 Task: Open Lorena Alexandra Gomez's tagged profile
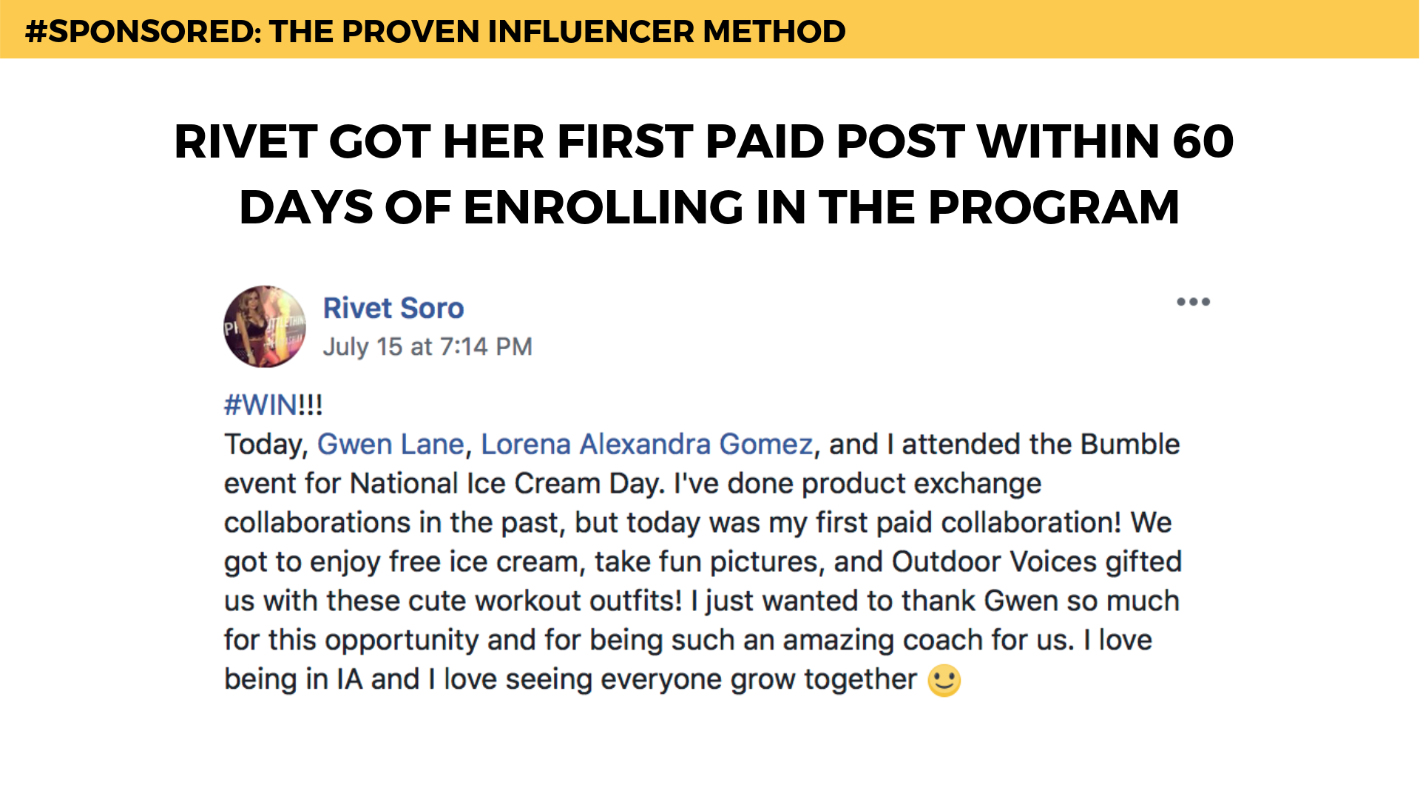click(647, 444)
